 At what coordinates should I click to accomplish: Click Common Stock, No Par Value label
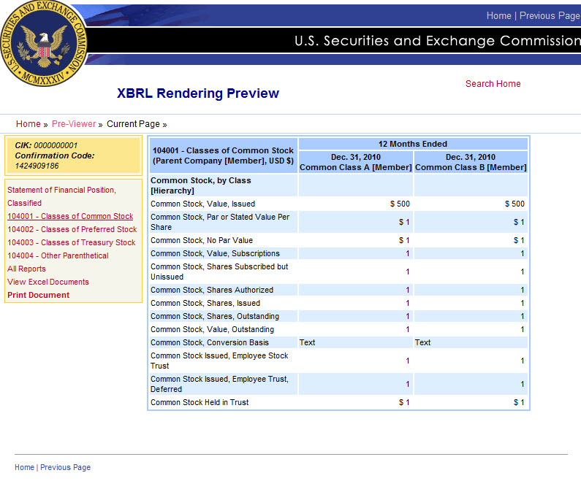[x=202, y=241]
